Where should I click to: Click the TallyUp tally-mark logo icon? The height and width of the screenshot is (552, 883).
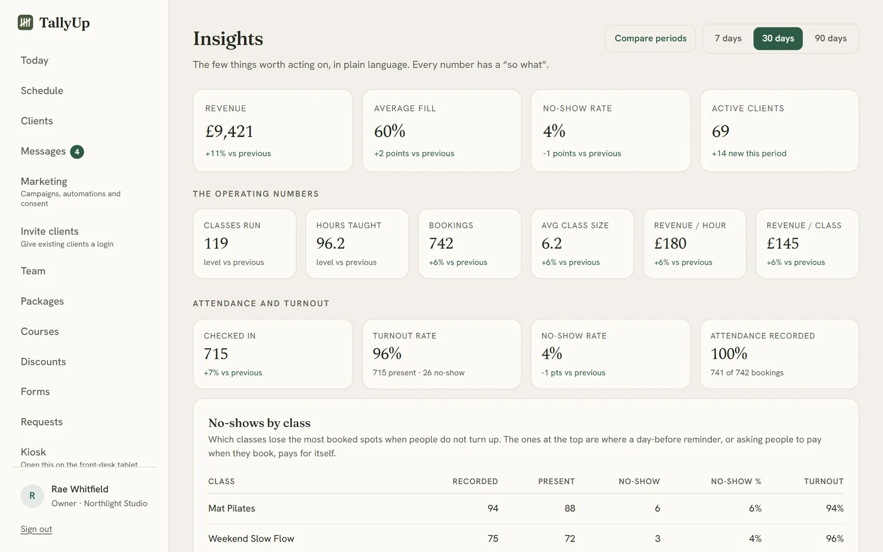click(x=25, y=23)
